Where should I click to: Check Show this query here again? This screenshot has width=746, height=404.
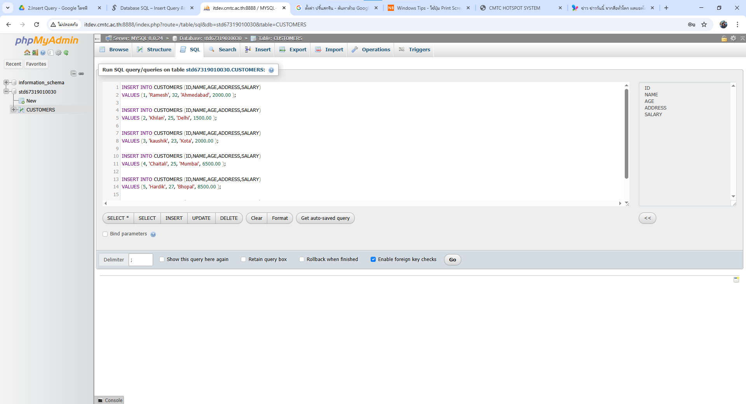tap(162, 259)
